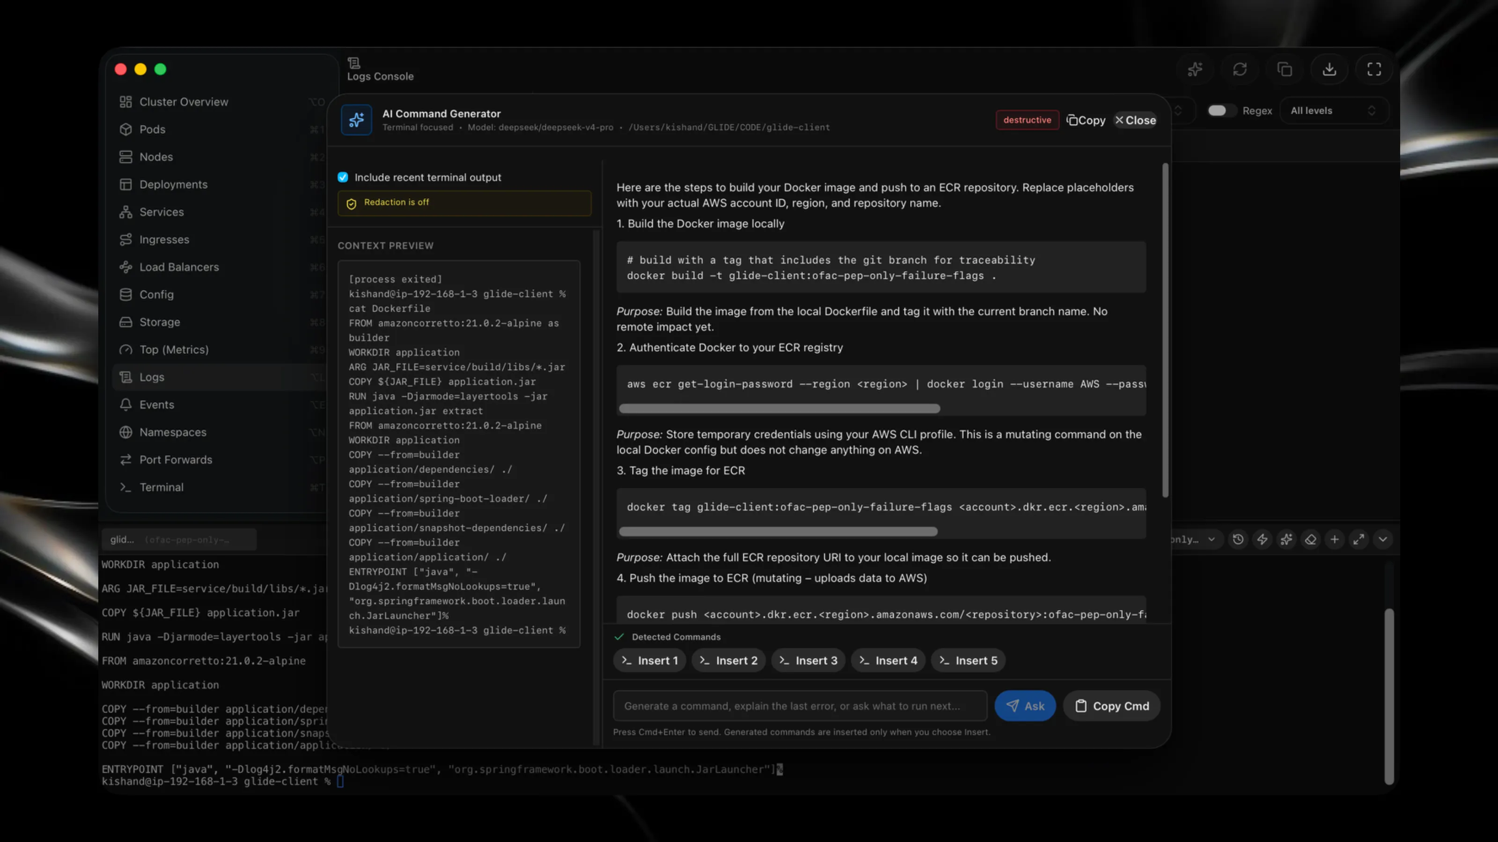1498x842 pixels.
Task: Expand terminal panel with diagonal arrows icon
Action: [x=1358, y=539]
